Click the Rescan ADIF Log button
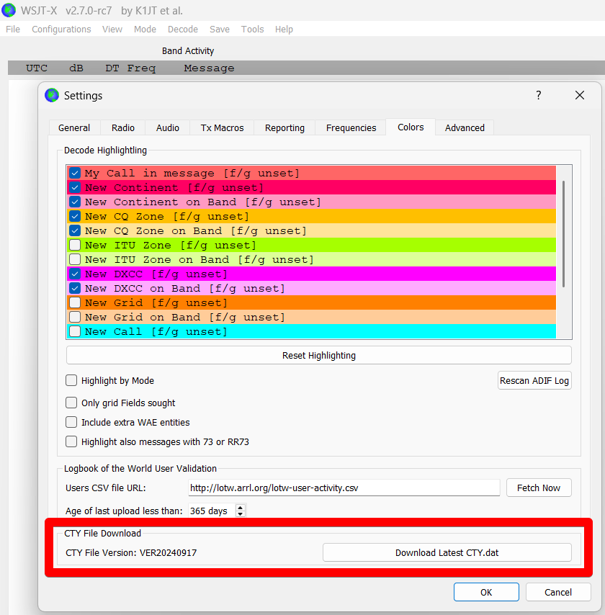This screenshot has height=615, width=605. (x=534, y=380)
